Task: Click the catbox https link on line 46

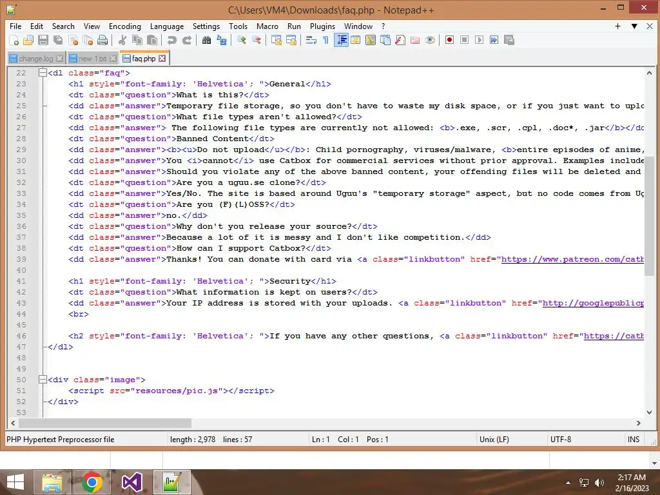Action: coord(614,336)
